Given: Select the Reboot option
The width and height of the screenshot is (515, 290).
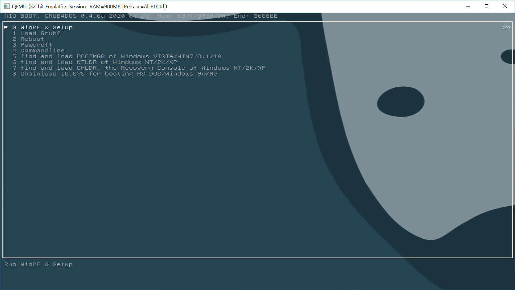Looking at the screenshot, I should click(x=28, y=39).
